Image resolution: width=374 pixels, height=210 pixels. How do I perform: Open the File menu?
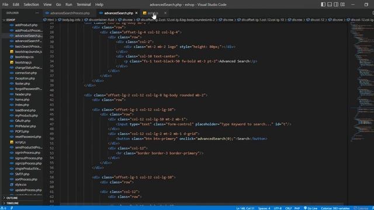pyautogui.click(x=5, y=5)
